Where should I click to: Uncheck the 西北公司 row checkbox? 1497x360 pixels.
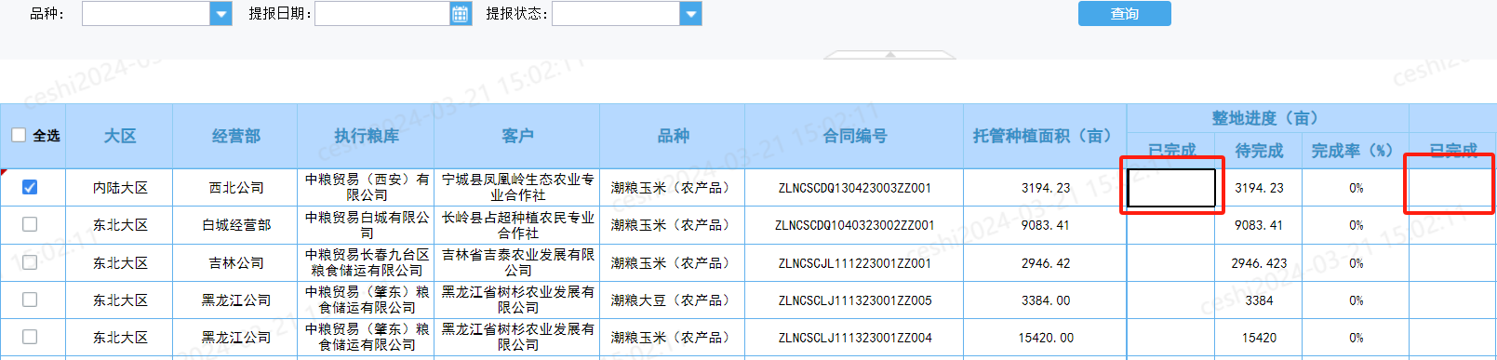coord(30,187)
